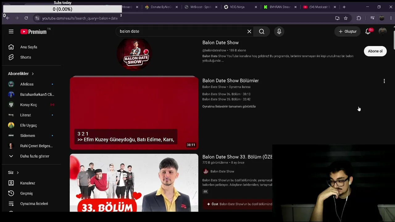Screen dimensions: 395x222
Task: Open the Efe Uygaç channel avatar
Action: pos(11,125)
